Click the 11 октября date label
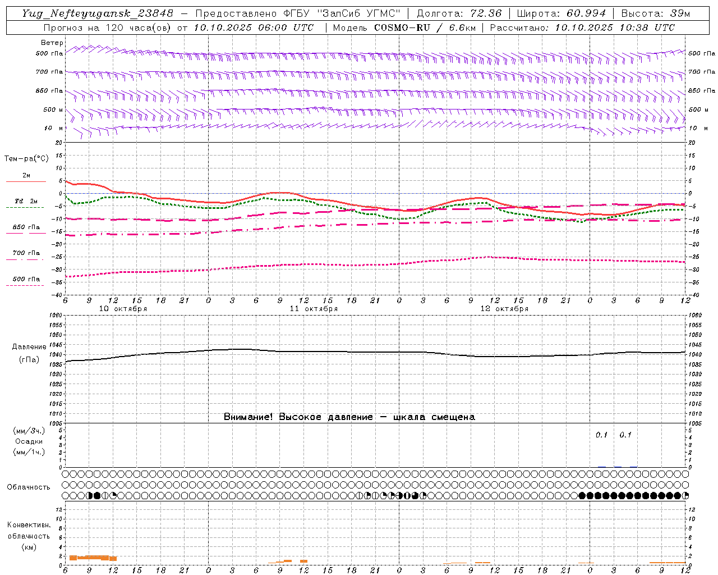This screenshot has width=718, height=575. (314, 308)
